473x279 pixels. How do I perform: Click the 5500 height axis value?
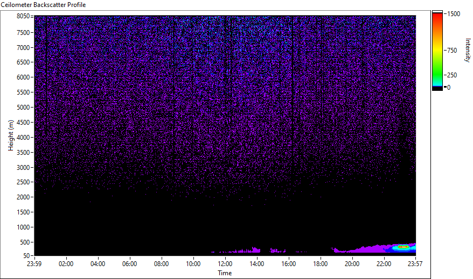[23, 92]
